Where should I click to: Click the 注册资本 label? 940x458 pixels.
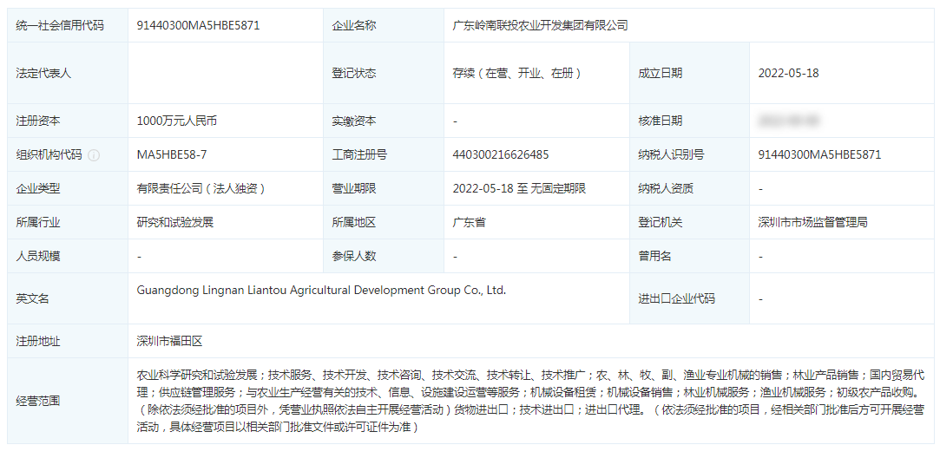pyautogui.click(x=38, y=121)
